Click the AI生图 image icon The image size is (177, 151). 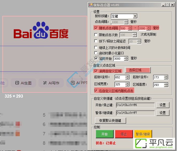[x=17, y=83]
